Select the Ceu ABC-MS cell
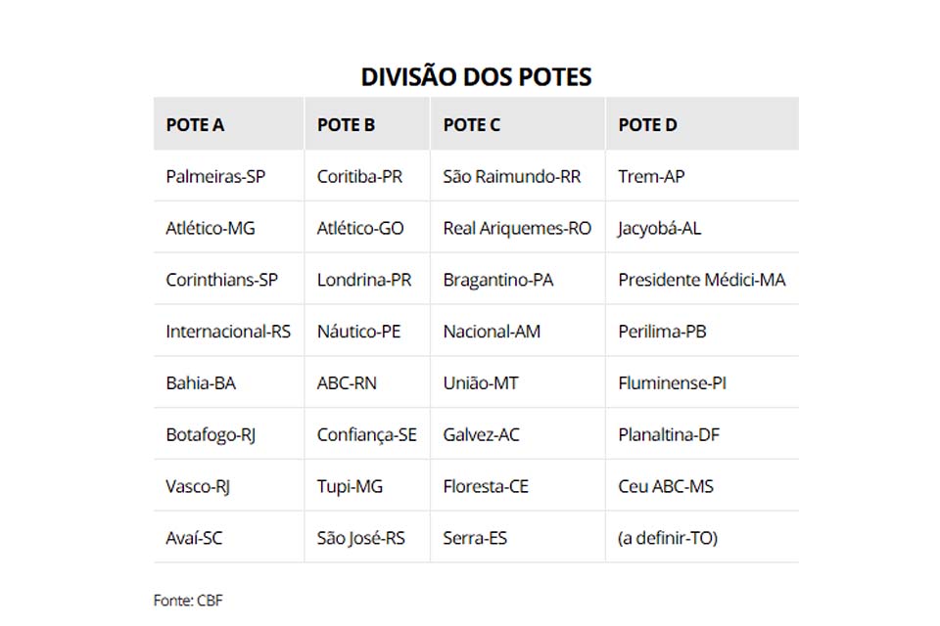Image resolution: width=940 pixels, height=626 pixels. tap(666, 486)
